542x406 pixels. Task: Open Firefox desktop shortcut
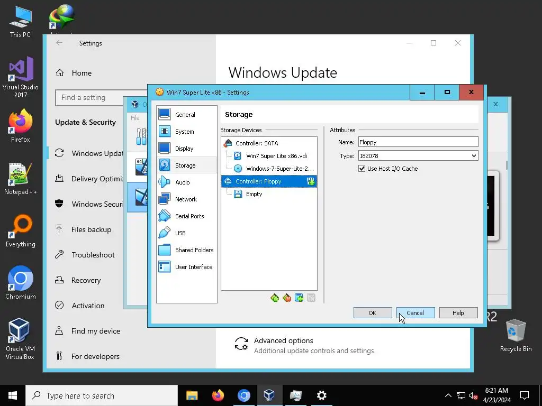tap(20, 126)
